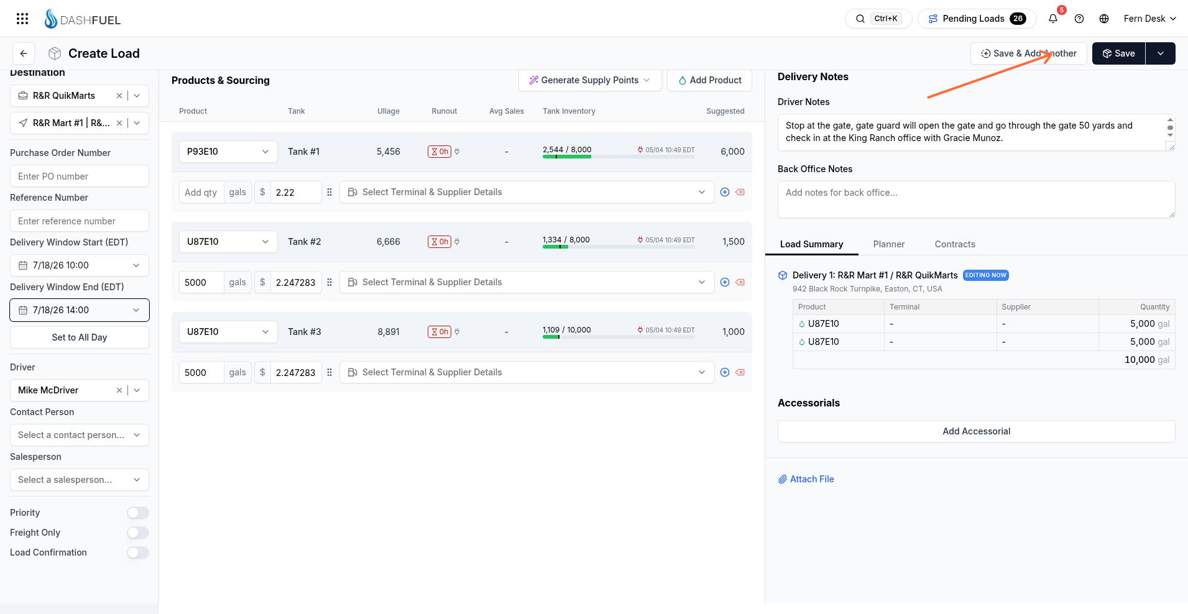Click Tank #1 runout 0h badge
Image resolution: width=1188 pixels, height=614 pixels.
[x=439, y=152]
